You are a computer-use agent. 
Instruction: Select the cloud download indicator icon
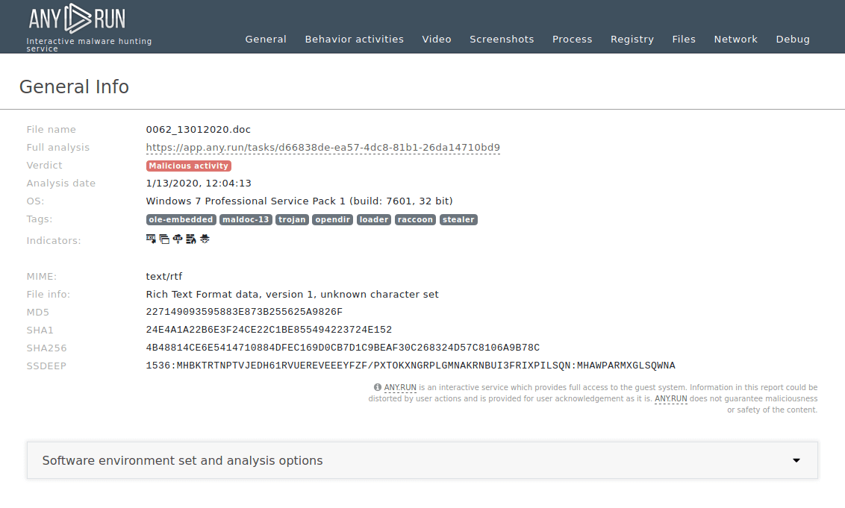tap(178, 239)
